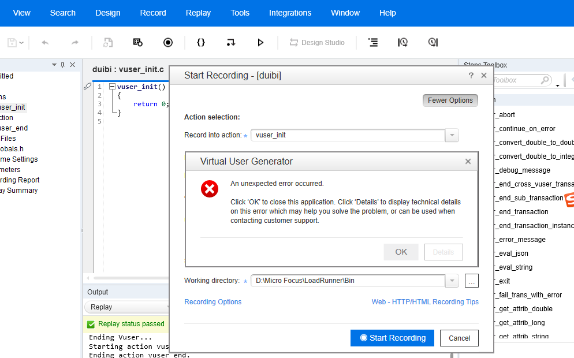Open the Solution Explorer panel options arrow
Viewport: 574px width, 358px height.
[54, 65]
